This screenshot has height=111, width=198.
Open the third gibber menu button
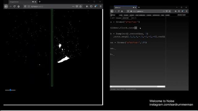132,15
